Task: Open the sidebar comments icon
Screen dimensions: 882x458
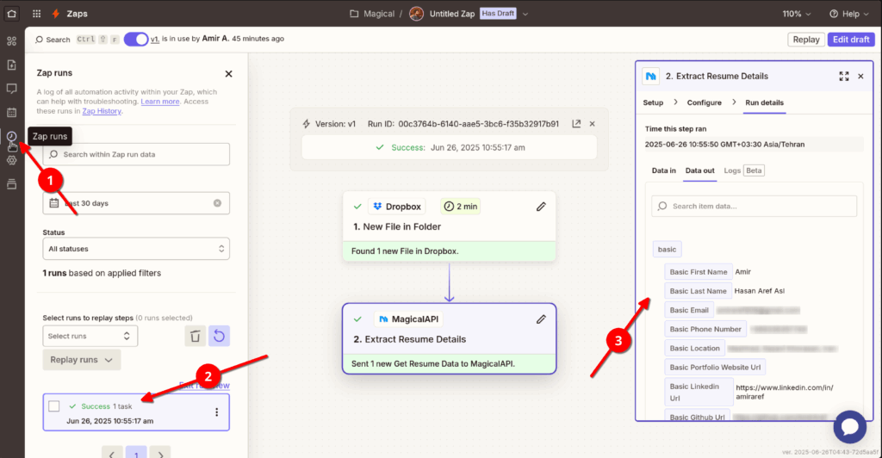Action: (x=11, y=89)
